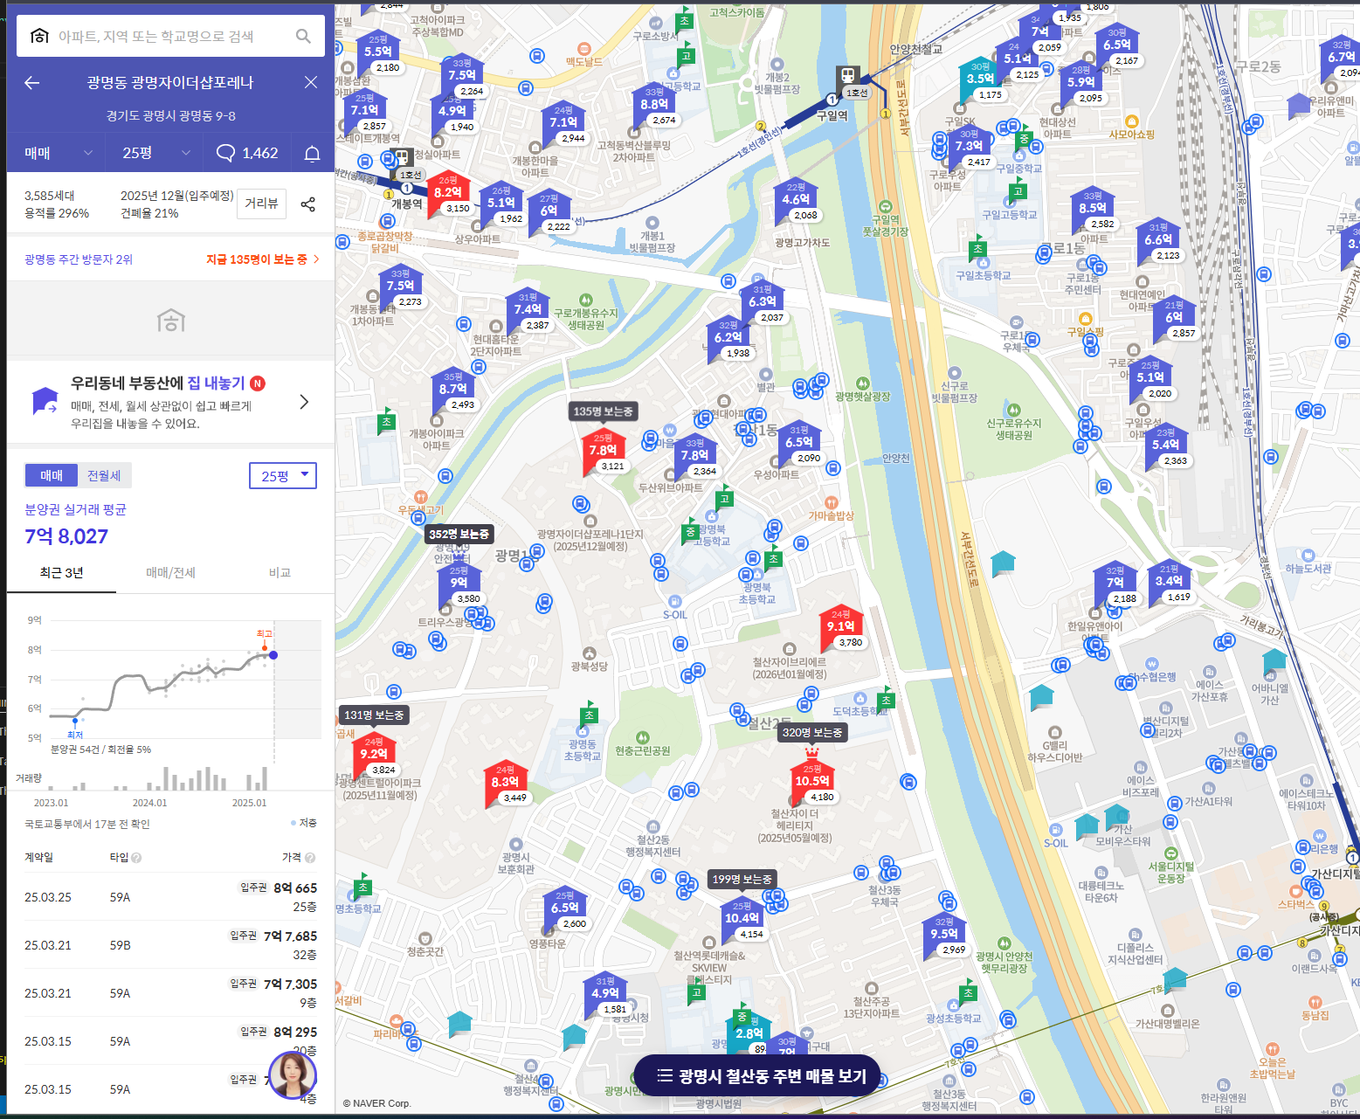Click the blue current-price dot on chart
The height and width of the screenshot is (1119, 1360).
pyautogui.click(x=273, y=655)
